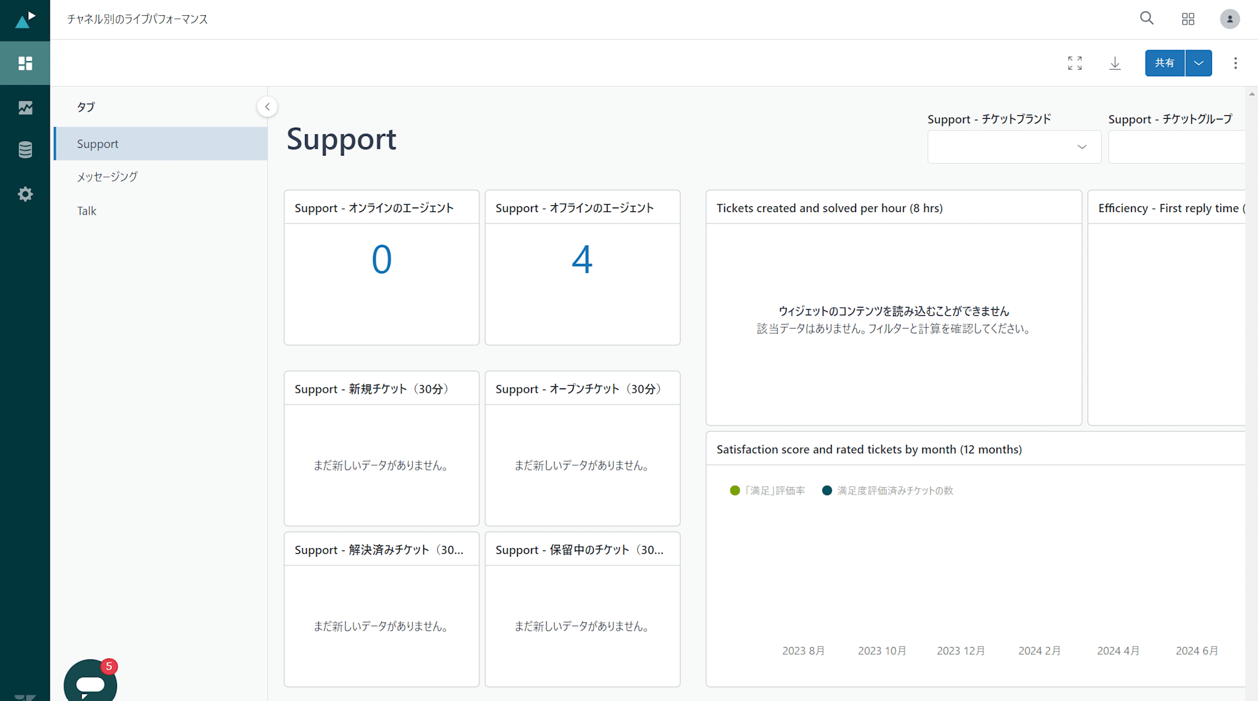Click the vertical scrollbar up arrow
1258x701 pixels.
tap(1252, 94)
